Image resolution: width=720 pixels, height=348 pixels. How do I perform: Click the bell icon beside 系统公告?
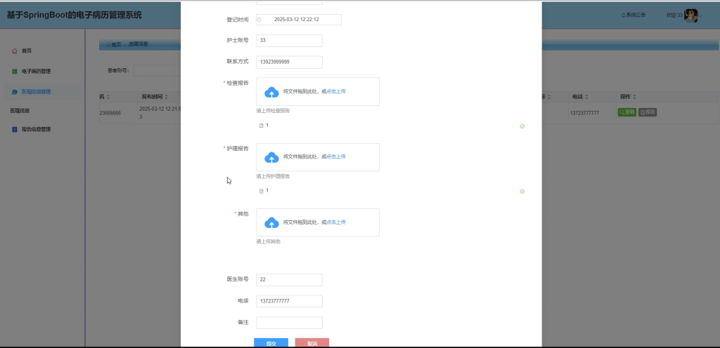click(623, 15)
